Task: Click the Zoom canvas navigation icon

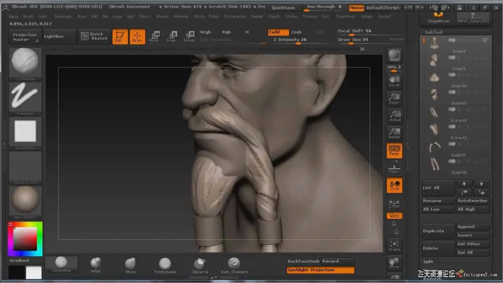Action: (x=394, y=98)
